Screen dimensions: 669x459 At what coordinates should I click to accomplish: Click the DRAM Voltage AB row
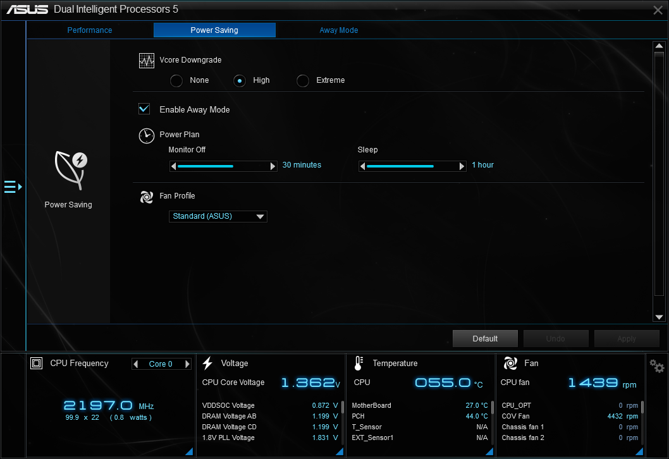(x=270, y=416)
